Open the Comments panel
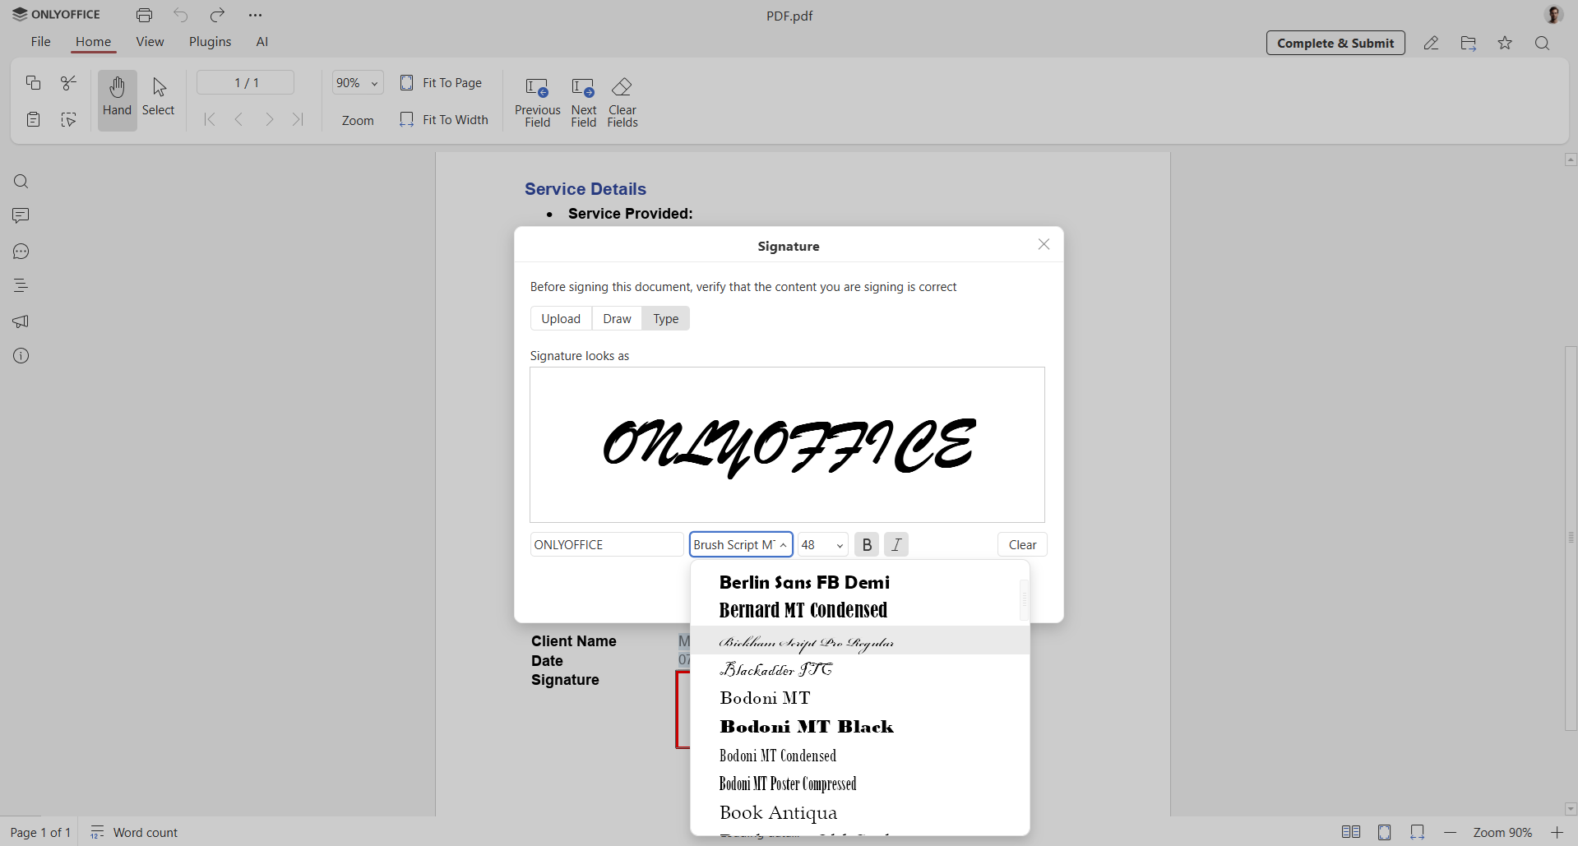Image resolution: width=1578 pixels, height=846 pixels. coord(21,215)
